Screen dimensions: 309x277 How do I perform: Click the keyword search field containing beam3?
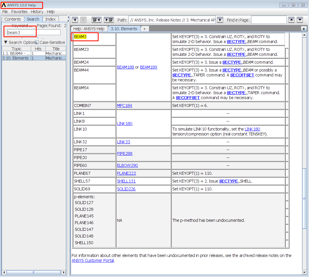34,33
